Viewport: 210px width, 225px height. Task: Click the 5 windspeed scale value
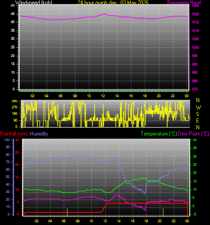point(14,81)
